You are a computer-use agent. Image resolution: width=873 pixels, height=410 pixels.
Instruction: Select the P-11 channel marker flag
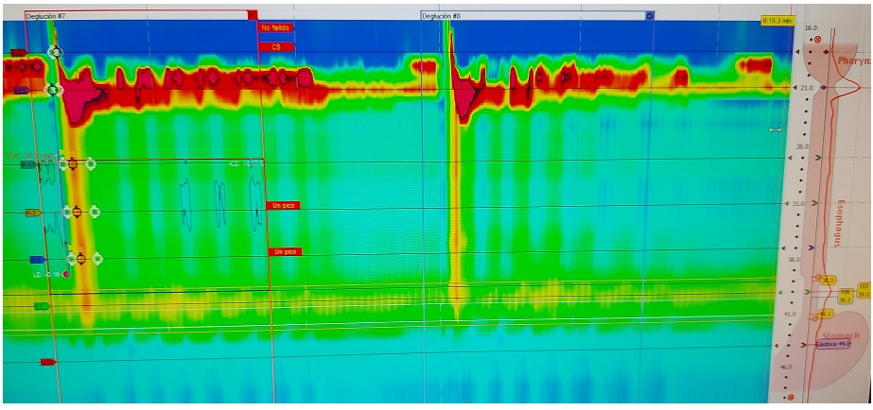coord(27,164)
